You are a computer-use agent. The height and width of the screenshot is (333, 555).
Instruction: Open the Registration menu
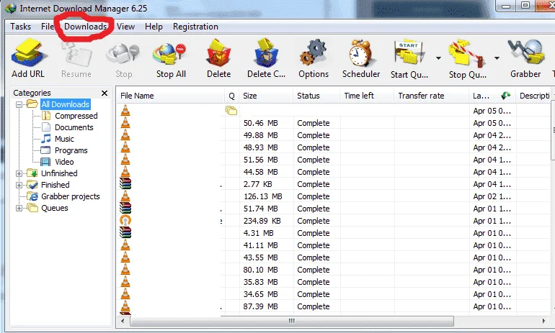coord(195,27)
